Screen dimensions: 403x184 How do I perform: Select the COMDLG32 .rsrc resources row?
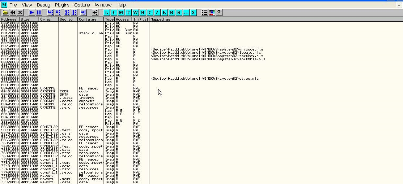(201, 153)
